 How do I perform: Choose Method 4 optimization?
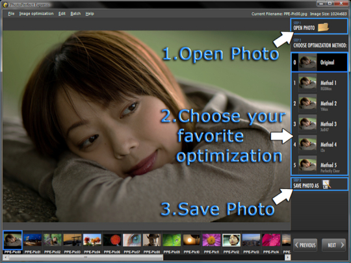tap(319, 145)
